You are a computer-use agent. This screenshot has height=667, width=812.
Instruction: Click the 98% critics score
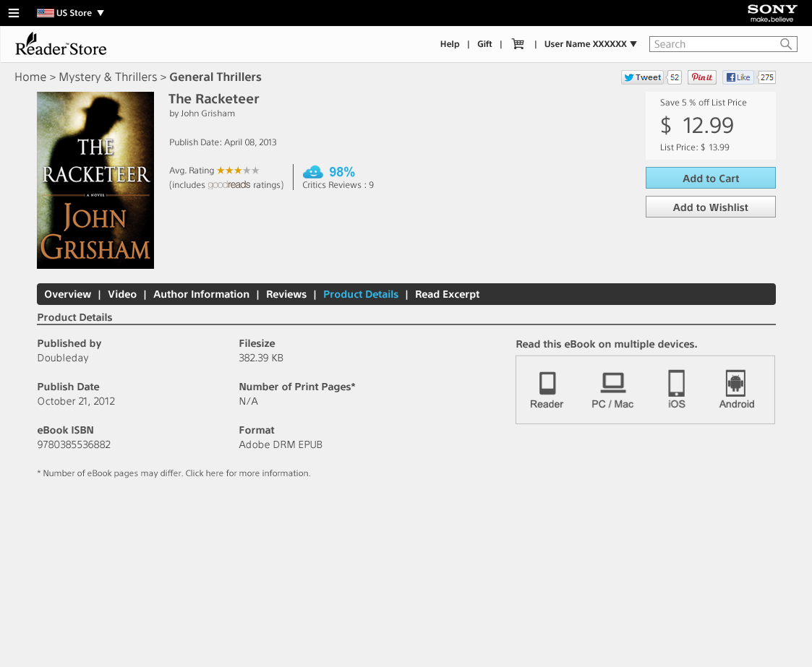(342, 172)
